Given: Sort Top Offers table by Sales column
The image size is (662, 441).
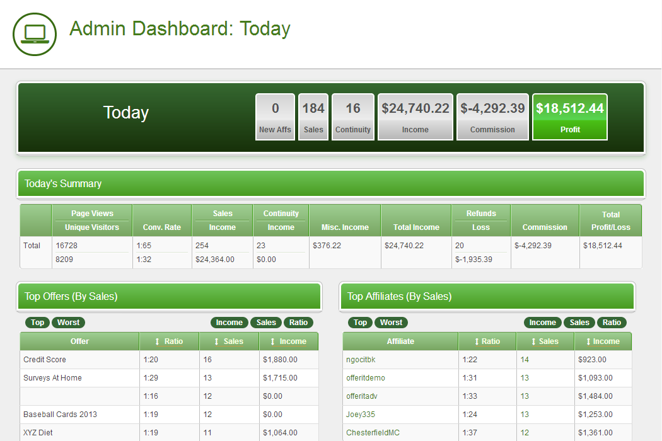Looking at the screenshot, I should tap(228, 341).
